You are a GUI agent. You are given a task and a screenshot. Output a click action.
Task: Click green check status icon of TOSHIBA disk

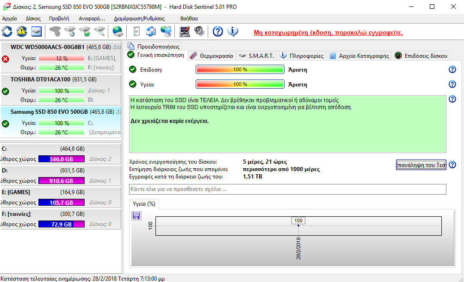click(x=6, y=92)
